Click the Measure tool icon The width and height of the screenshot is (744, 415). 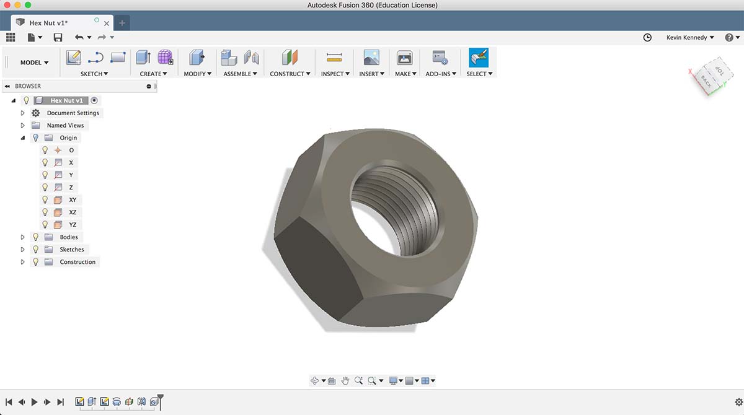point(334,58)
